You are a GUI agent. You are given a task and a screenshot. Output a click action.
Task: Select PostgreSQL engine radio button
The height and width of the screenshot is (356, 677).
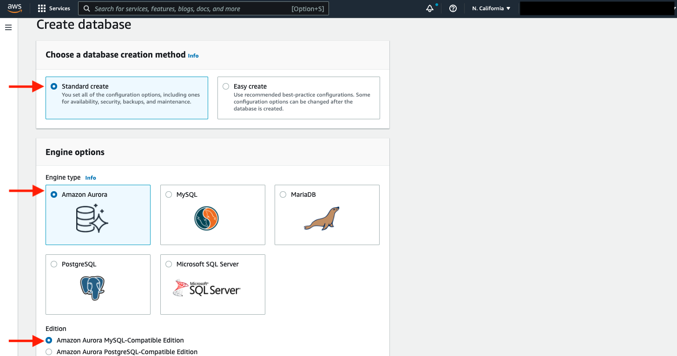point(54,264)
